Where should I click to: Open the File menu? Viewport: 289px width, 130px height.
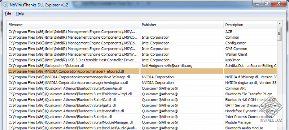coord(8,13)
